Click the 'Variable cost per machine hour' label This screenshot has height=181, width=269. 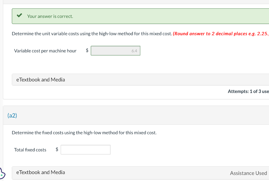45,51
